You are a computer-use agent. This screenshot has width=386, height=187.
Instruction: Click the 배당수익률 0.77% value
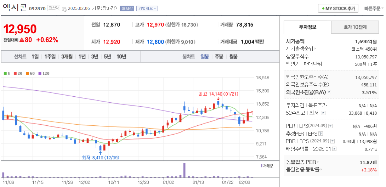click(x=371, y=149)
